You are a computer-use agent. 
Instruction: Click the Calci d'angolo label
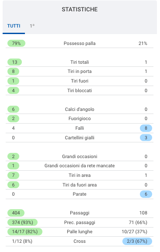click(x=80, y=109)
